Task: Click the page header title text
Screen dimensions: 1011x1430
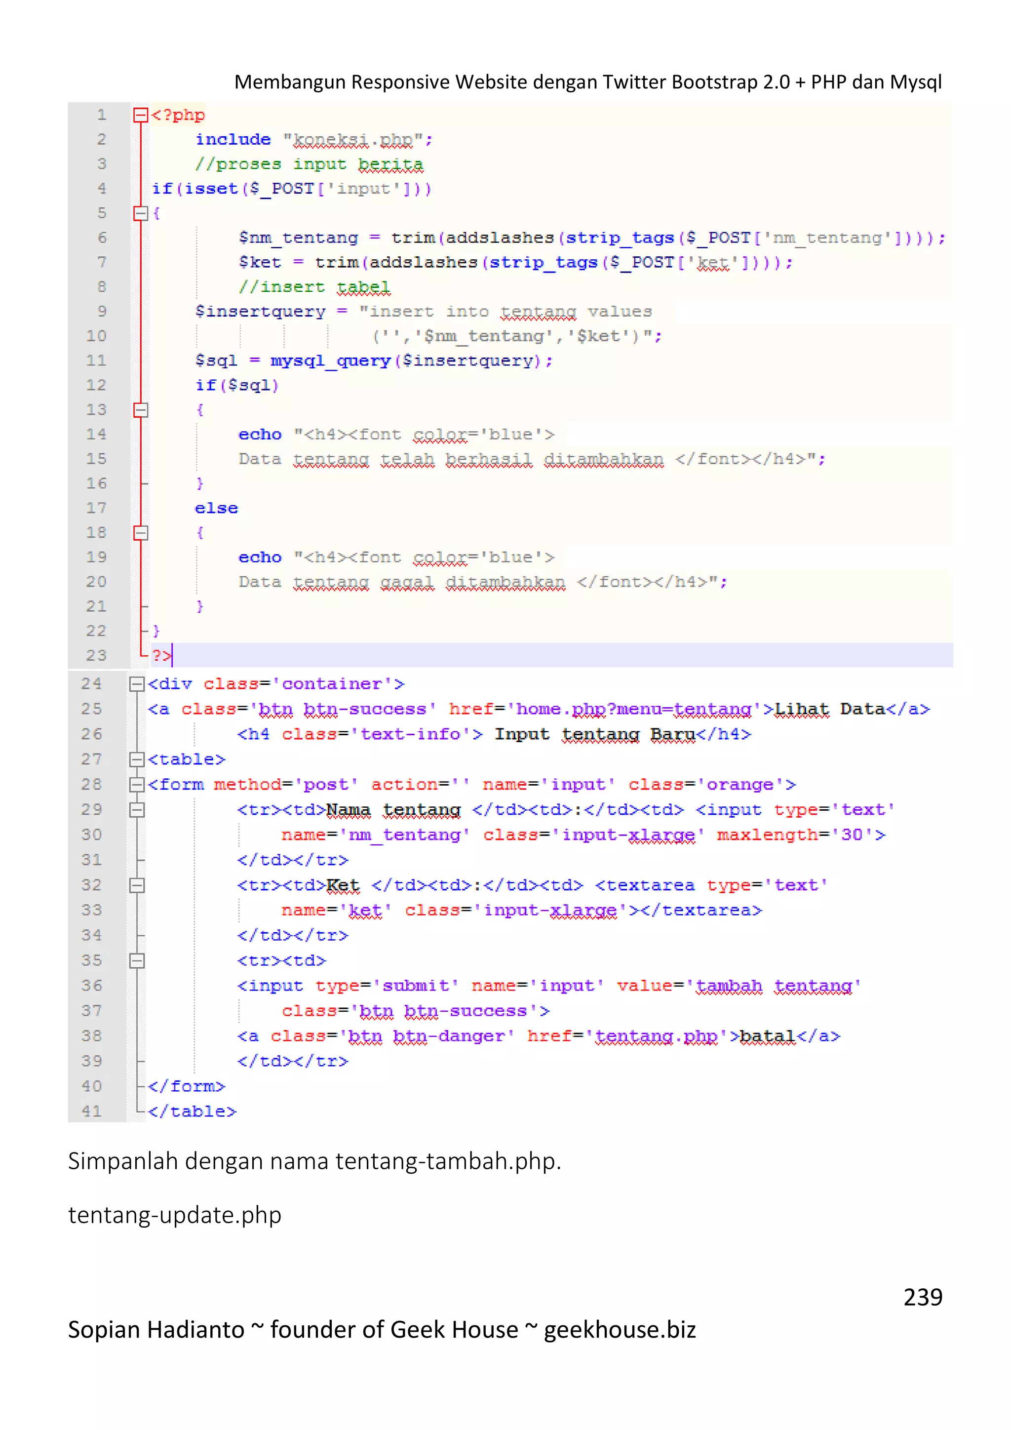Action: 587,82
